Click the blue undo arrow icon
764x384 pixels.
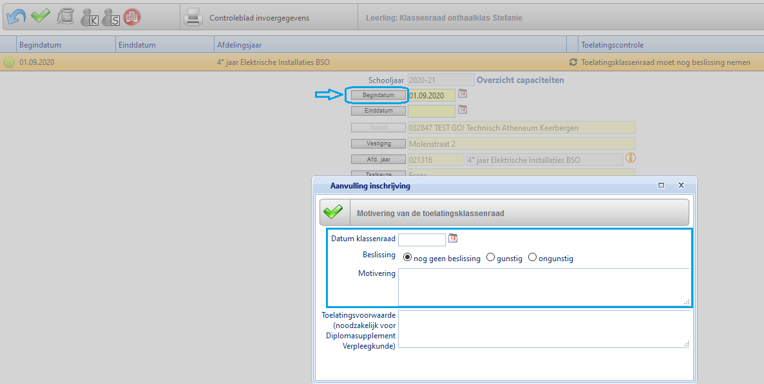[x=15, y=17]
